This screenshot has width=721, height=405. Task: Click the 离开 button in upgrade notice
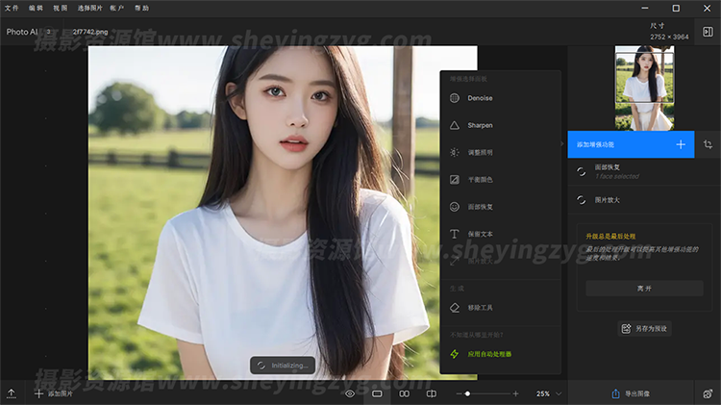point(644,289)
